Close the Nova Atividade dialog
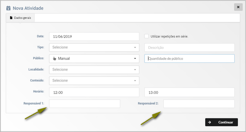The height and width of the screenshot is (132, 246). pos(238,7)
